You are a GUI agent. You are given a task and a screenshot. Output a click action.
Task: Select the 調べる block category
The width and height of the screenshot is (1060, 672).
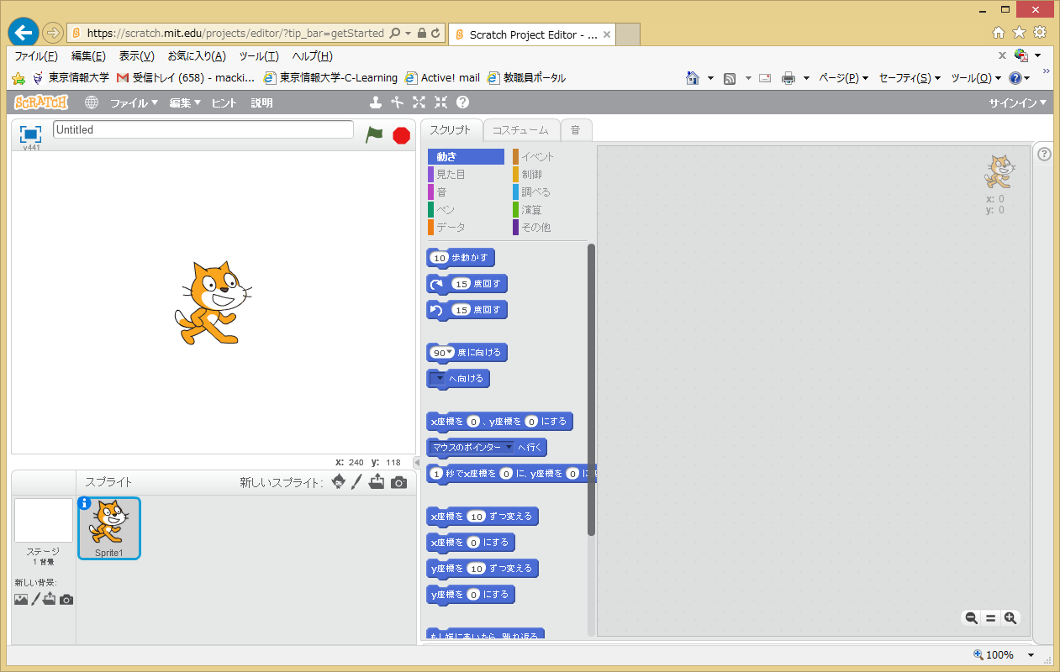pyautogui.click(x=550, y=192)
